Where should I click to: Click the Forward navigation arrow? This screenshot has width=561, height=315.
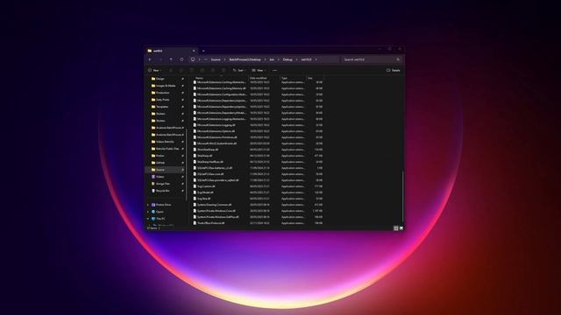[160, 59]
